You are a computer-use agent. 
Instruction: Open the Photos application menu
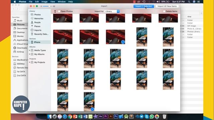[x=22, y=2]
